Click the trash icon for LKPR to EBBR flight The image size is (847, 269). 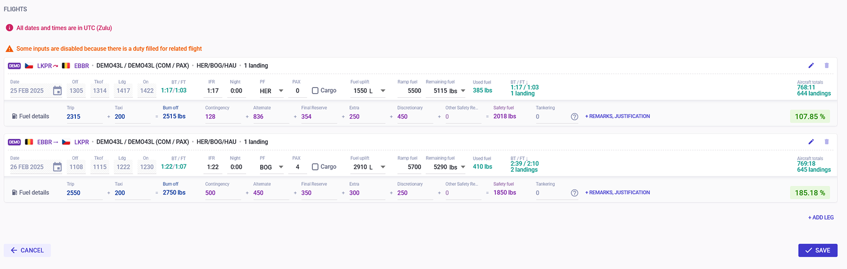coord(826,66)
